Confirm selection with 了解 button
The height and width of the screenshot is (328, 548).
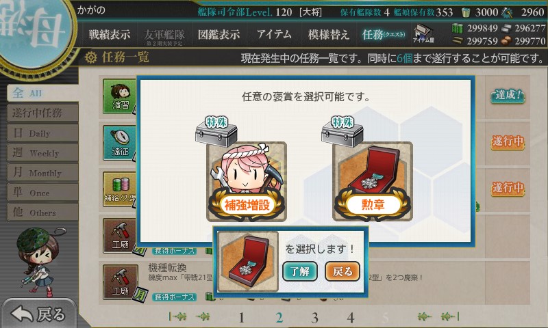coord(299,271)
